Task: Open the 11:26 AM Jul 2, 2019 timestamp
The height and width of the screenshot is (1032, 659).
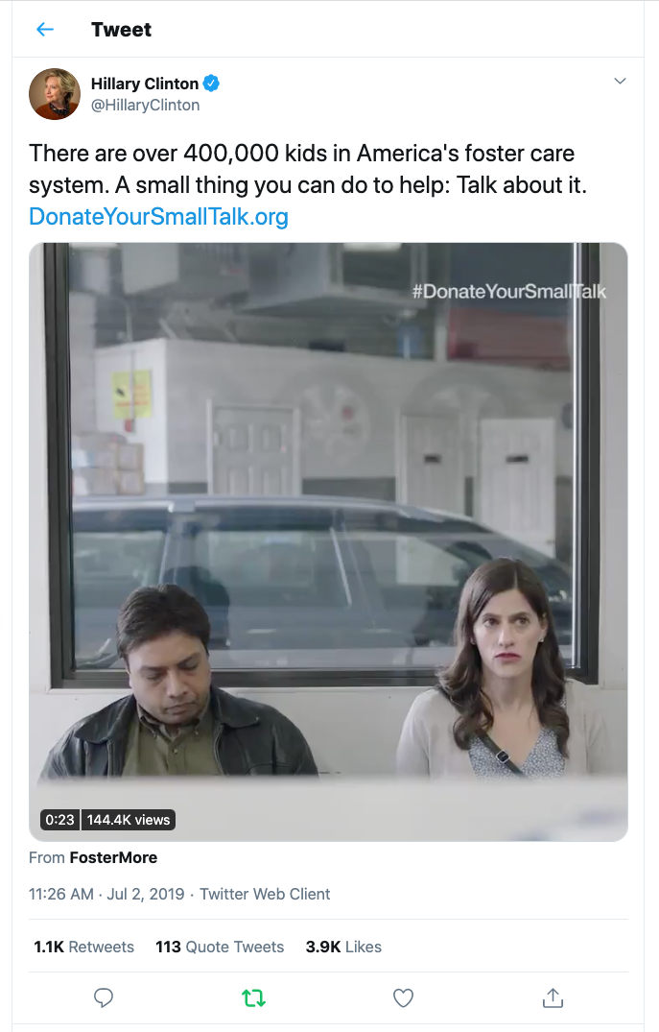Action: point(106,894)
